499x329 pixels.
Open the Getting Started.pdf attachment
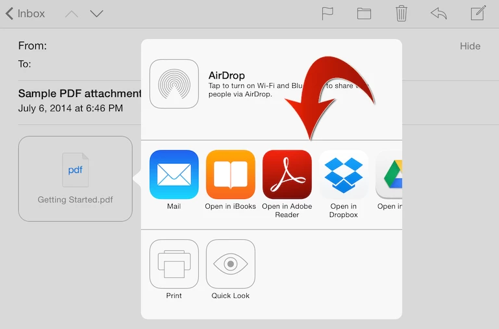click(75, 179)
